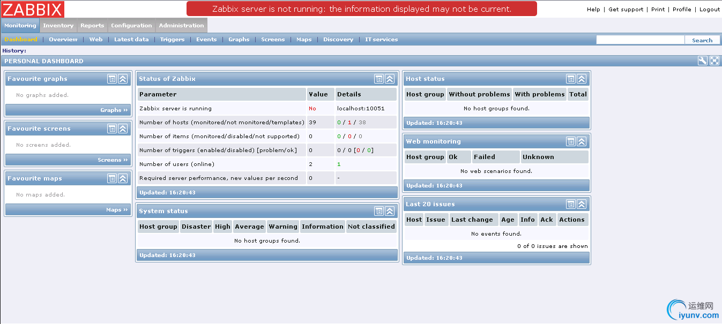Click the 'No host groups found.' text in Host status
This screenshot has height=324, width=722.
tap(496, 109)
